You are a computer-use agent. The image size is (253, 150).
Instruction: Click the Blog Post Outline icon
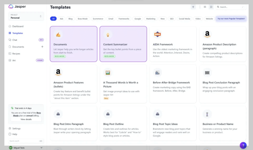108,114
